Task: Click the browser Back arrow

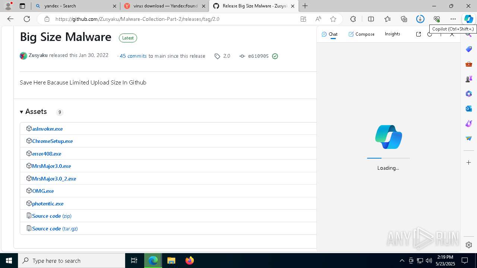Action: (10, 19)
